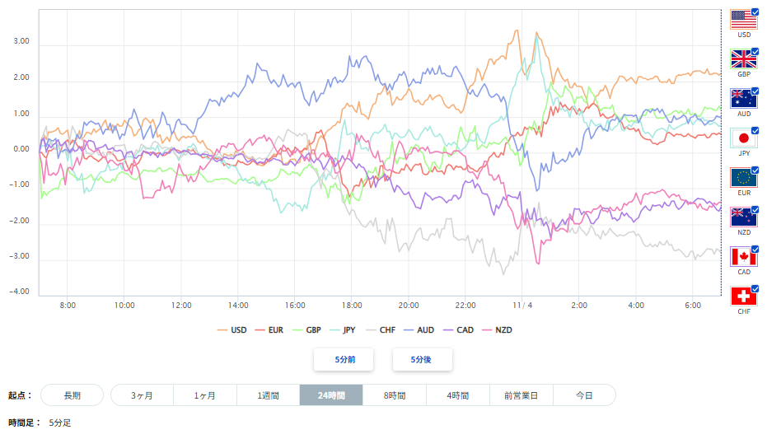Uncheck the JPY currency checkbox
This screenshot has width=767, height=439.
pos(755,130)
